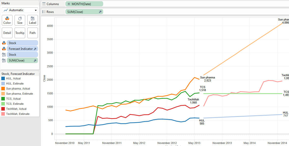The height and width of the screenshot is (146, 289).
Task: Click the 'May 2013' axis label
Action: tap(194, 143)
